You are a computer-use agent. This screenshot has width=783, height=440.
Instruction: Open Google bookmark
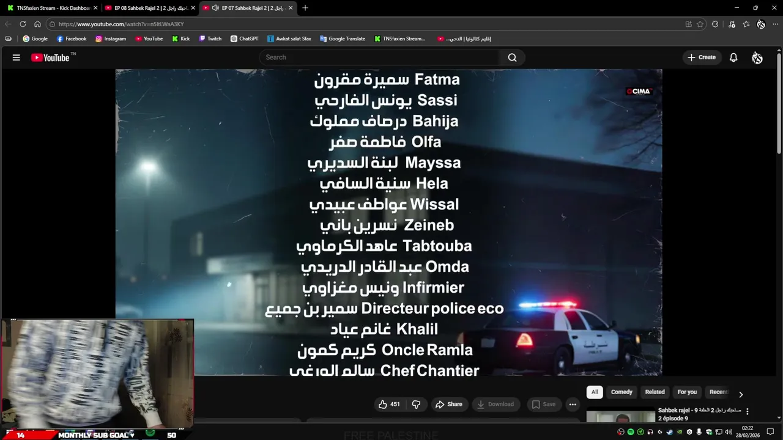coord(35,38)
